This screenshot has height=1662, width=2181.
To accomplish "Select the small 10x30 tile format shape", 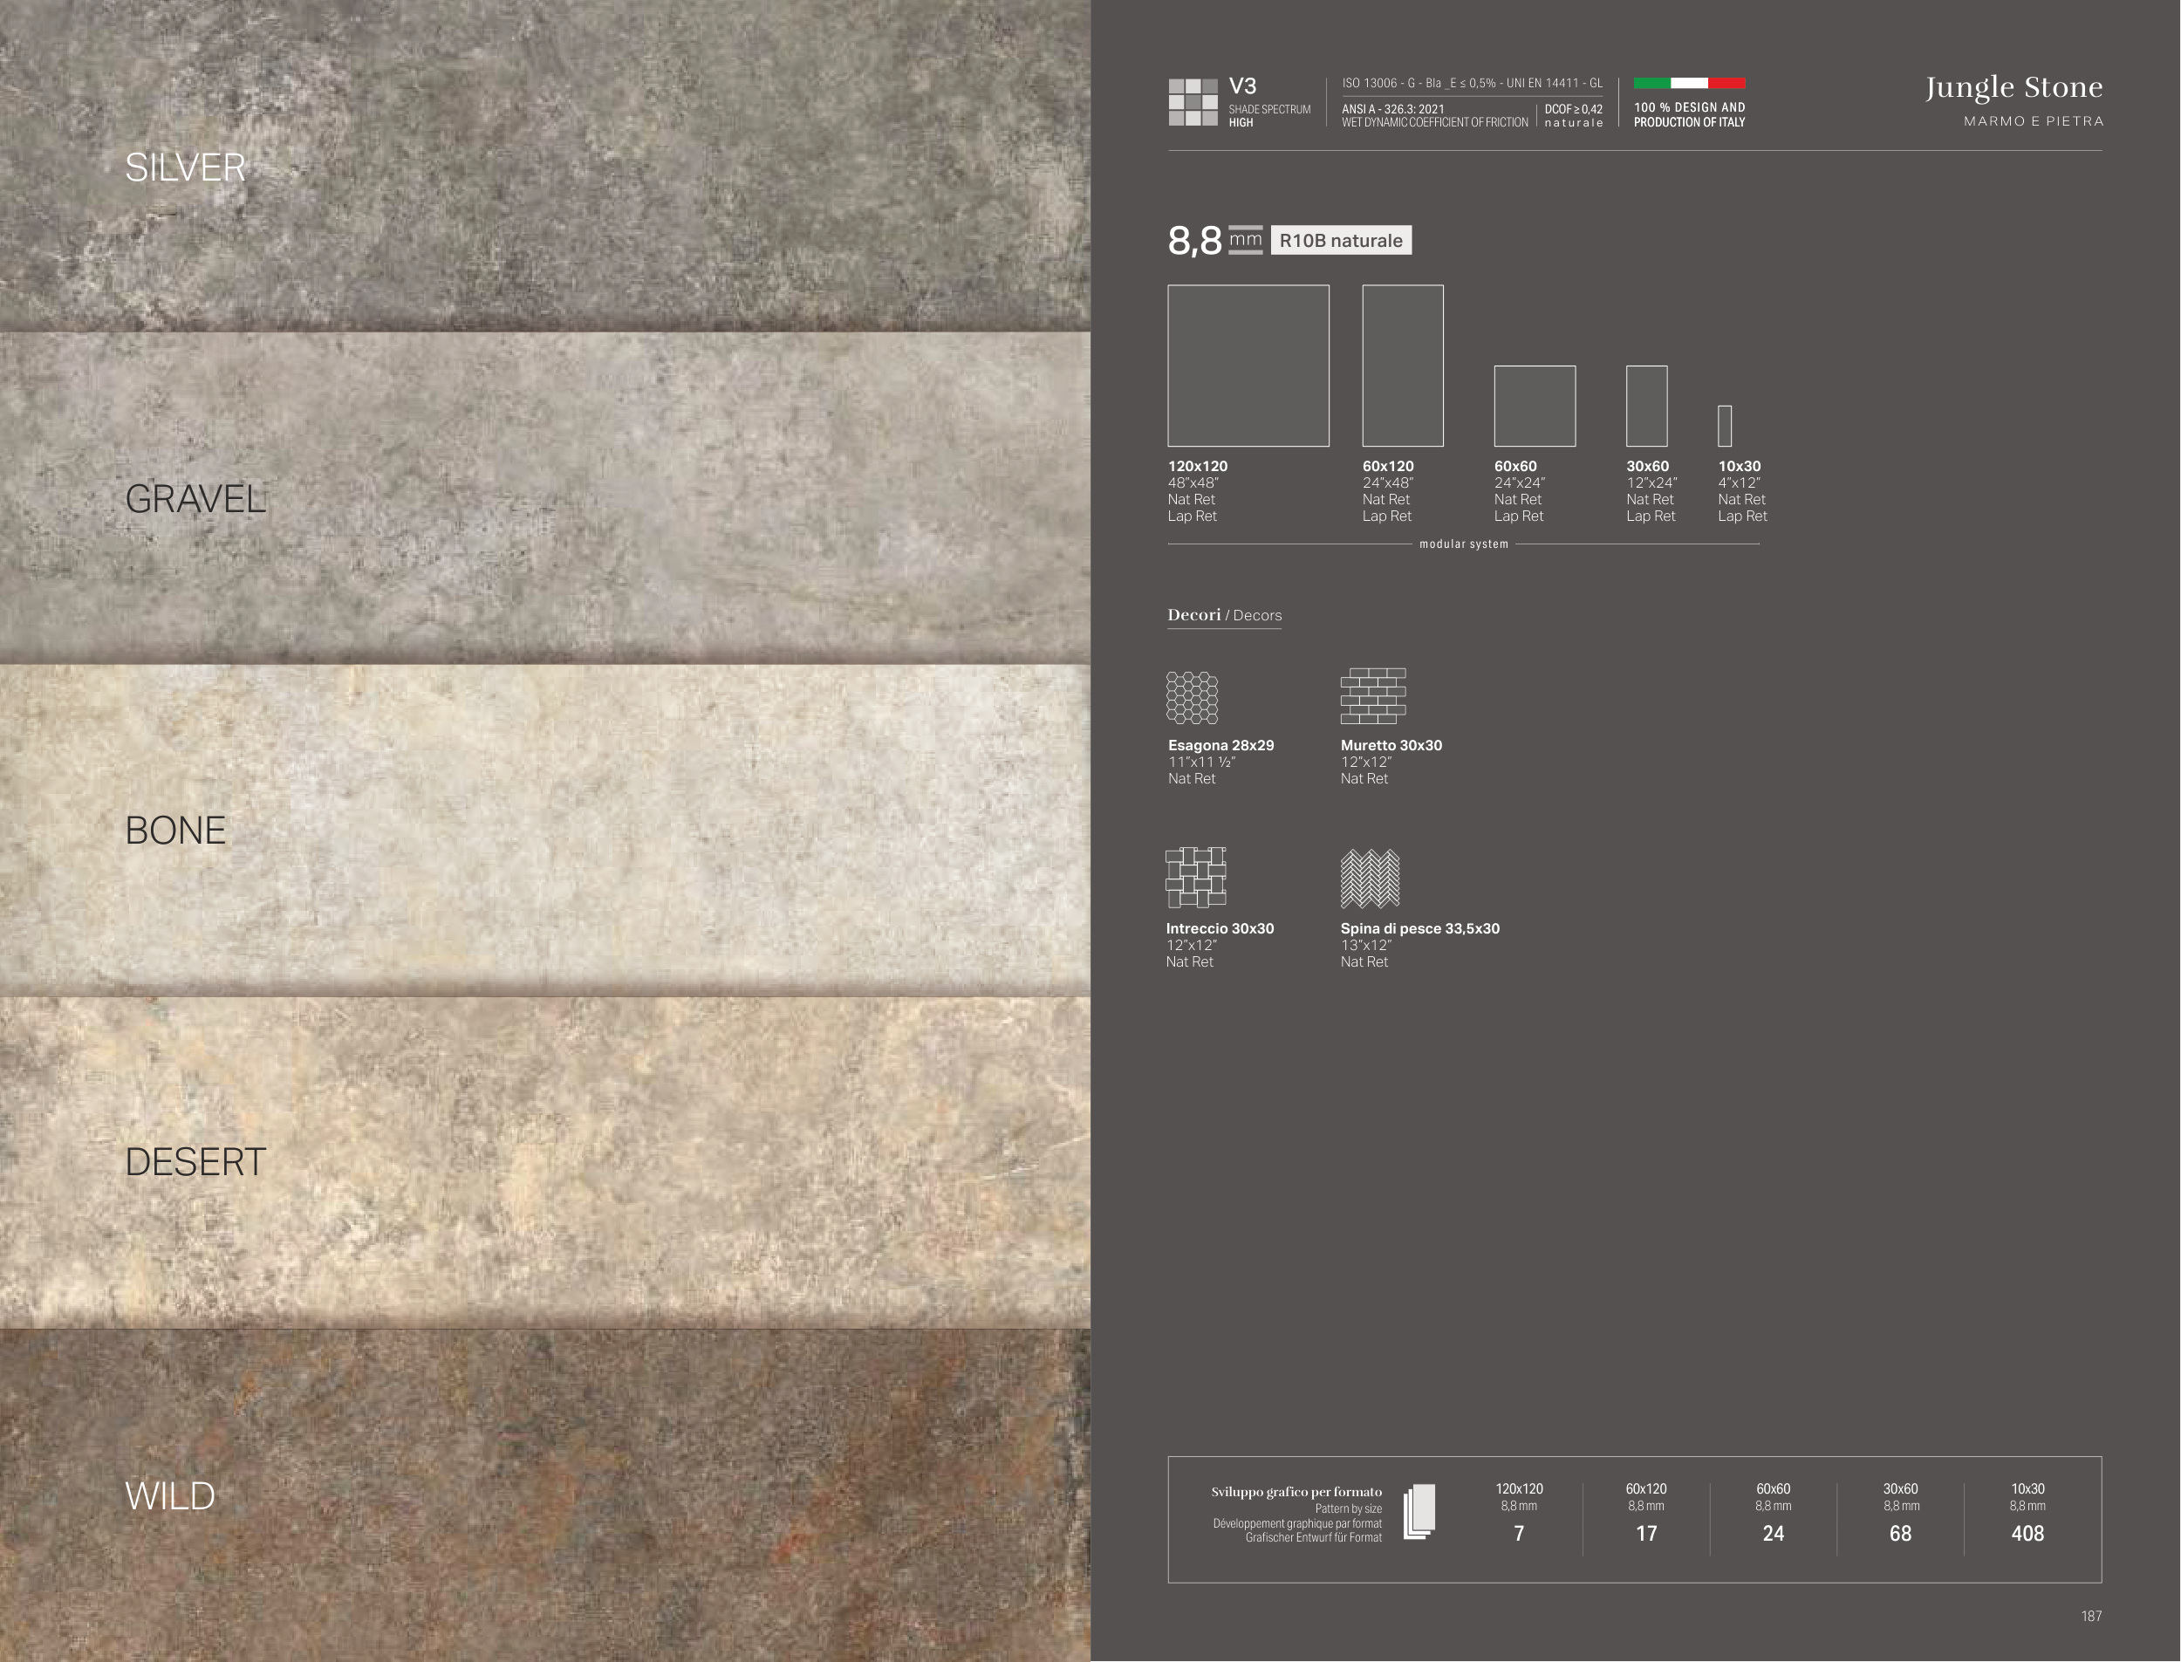I will 1725,427.
